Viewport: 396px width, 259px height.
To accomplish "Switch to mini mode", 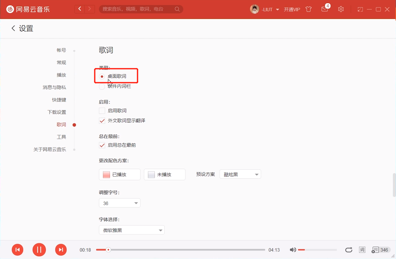I will coord(360,9).
